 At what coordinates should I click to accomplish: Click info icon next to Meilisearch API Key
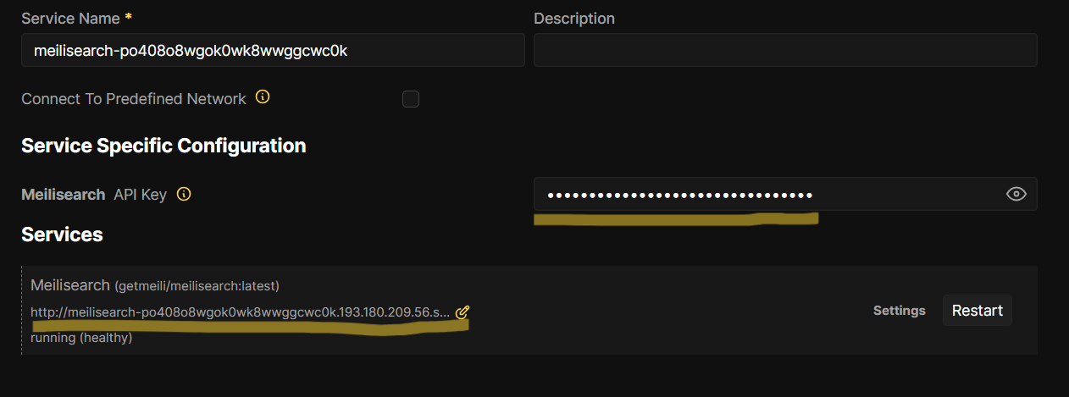click(184, 194)
